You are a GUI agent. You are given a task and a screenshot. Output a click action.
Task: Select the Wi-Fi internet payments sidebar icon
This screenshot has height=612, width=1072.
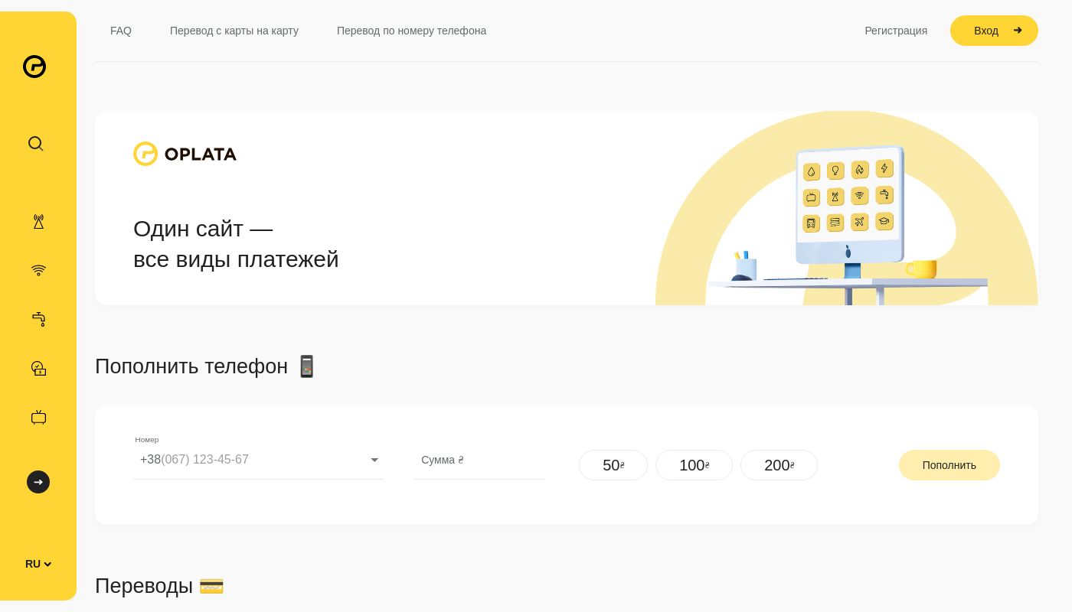click(38, 270)
